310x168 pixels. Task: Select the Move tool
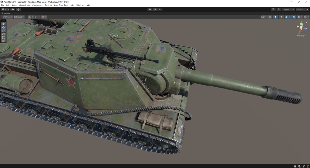[3, 27]
